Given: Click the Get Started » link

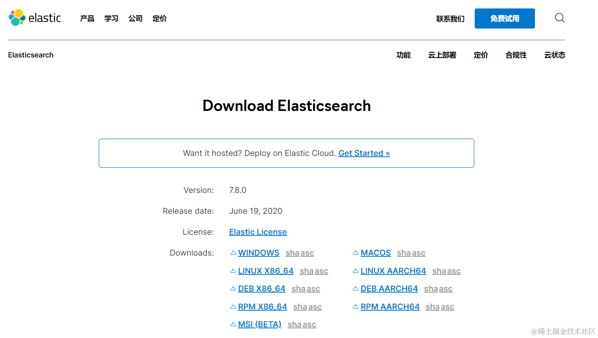Looking at the screenshot, I should pos(364,153).
